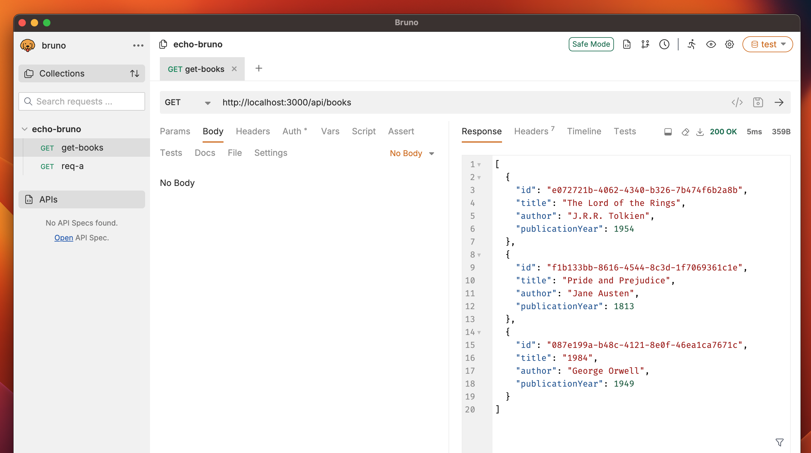
Task: Click the Open API Spec link
Action: [64, 238]
